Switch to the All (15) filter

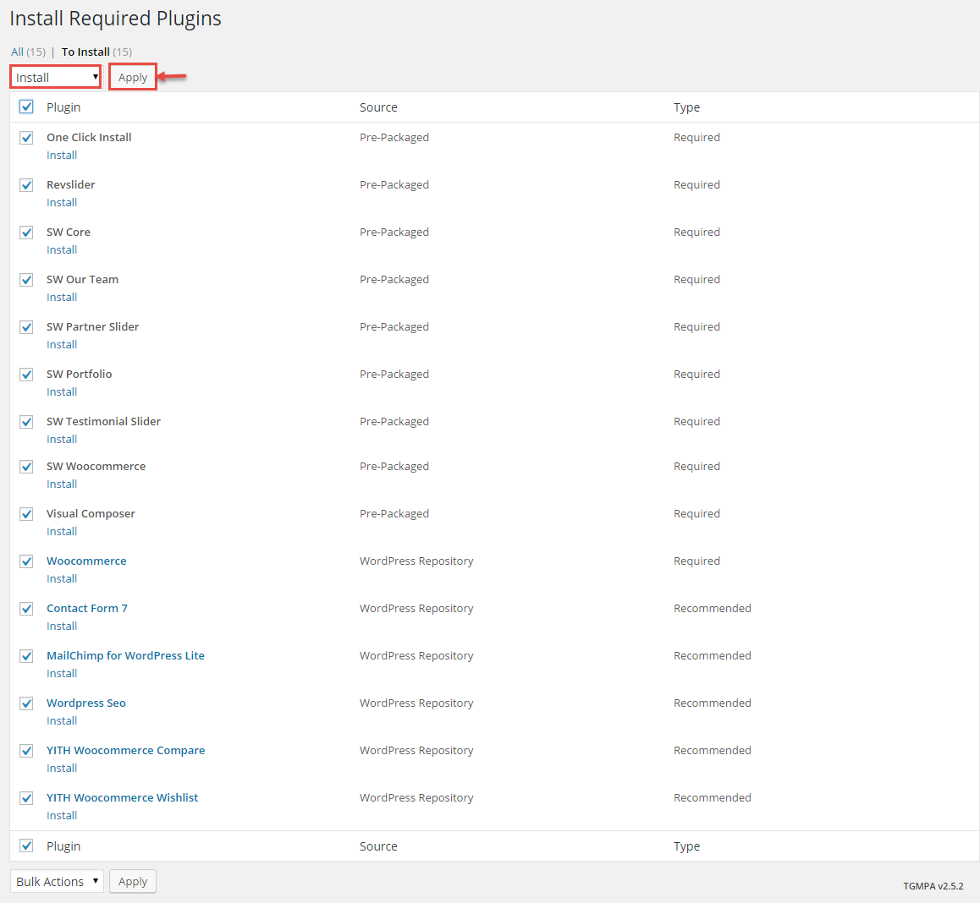28,52
